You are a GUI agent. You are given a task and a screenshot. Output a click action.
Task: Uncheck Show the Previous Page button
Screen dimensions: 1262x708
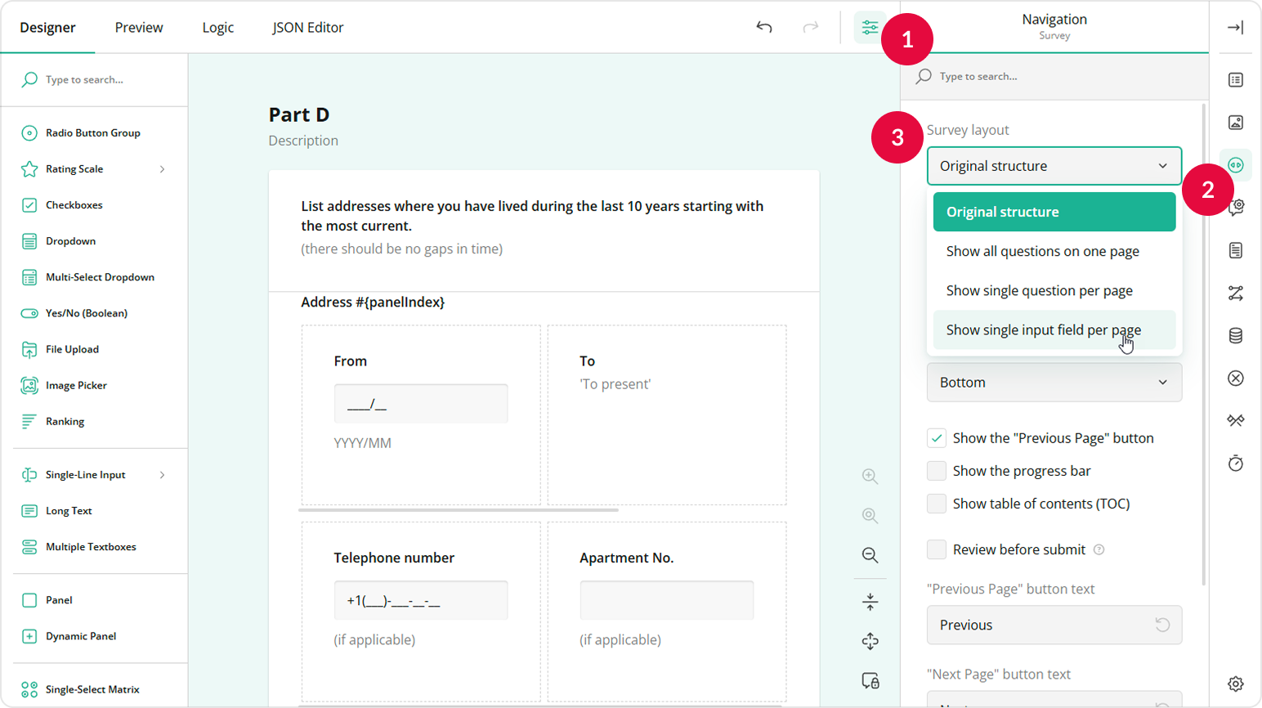pyautogui.click(x=936, y=437)
